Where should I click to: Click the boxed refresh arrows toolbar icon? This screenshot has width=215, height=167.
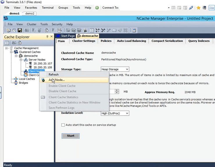coord(92,30)
